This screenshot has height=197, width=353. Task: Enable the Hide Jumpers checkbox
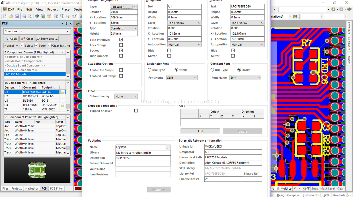(121, 56)
